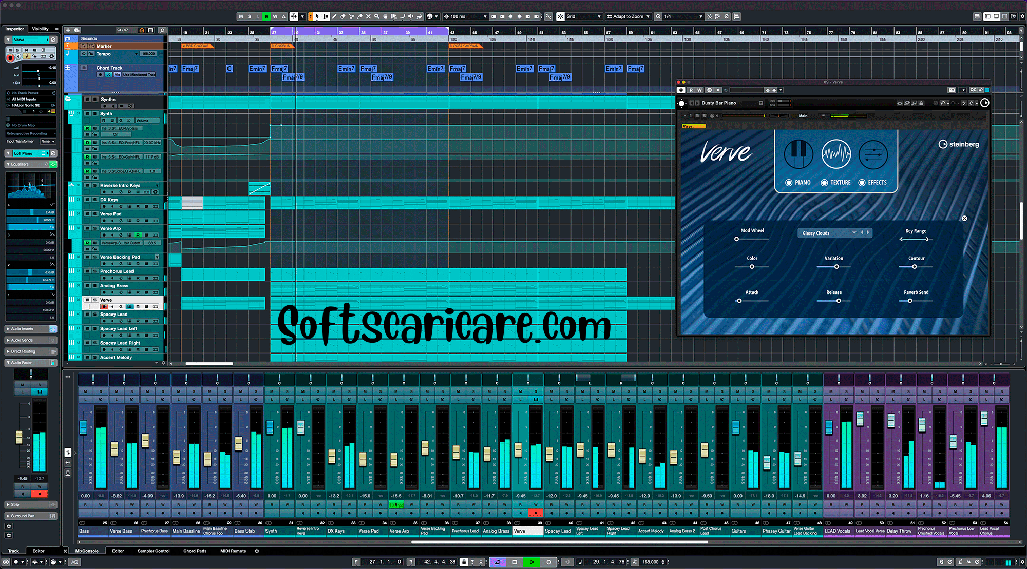Click the QC quick controls button
Image resolution: width=1027 pixels, height=569 pixels.
coord(973,90)
